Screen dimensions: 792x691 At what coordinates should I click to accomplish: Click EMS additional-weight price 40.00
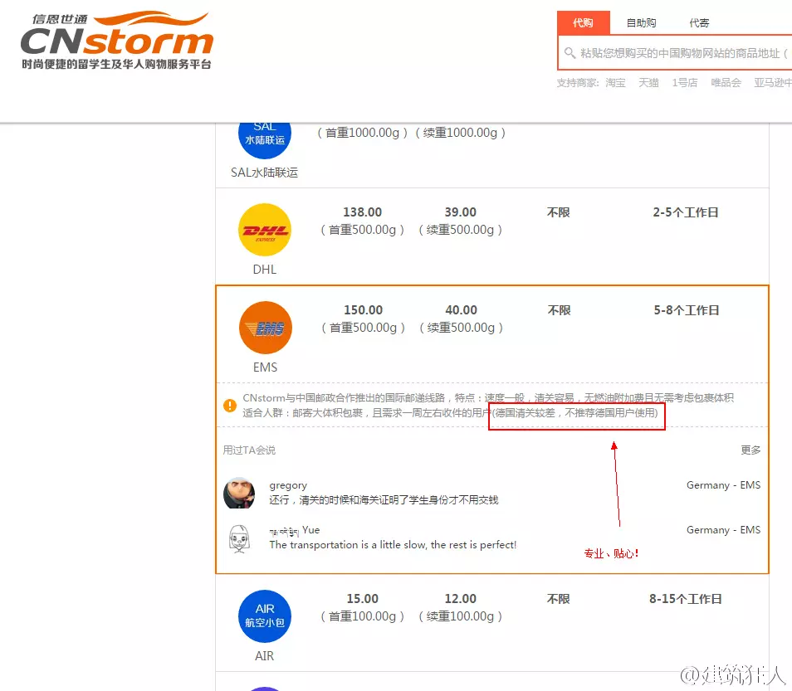[461, 310]
